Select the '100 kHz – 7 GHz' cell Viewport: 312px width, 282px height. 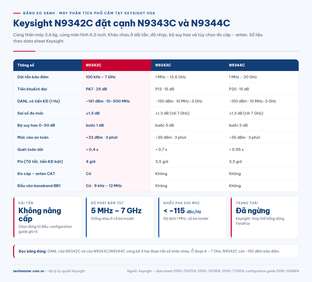[x=116, y=77]
